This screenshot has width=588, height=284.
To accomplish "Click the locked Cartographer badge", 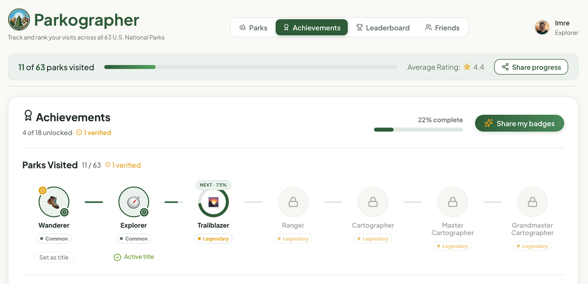I will point(373,202).
